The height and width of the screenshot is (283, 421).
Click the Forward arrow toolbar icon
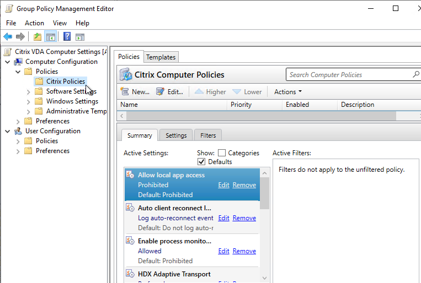point(20,36)
